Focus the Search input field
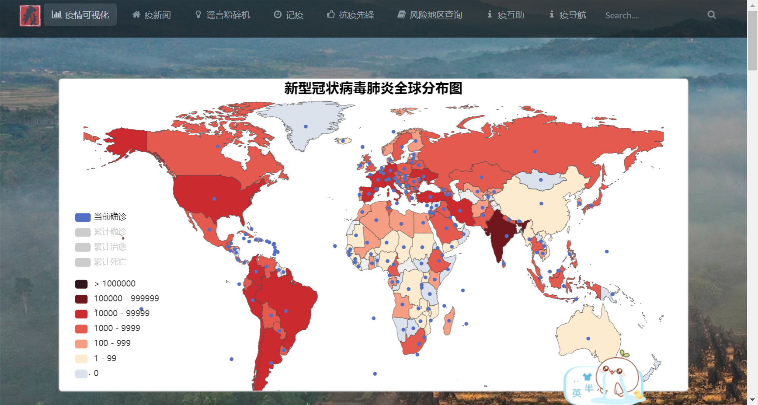Screen dimensions: 758x405 pos(651,15)
